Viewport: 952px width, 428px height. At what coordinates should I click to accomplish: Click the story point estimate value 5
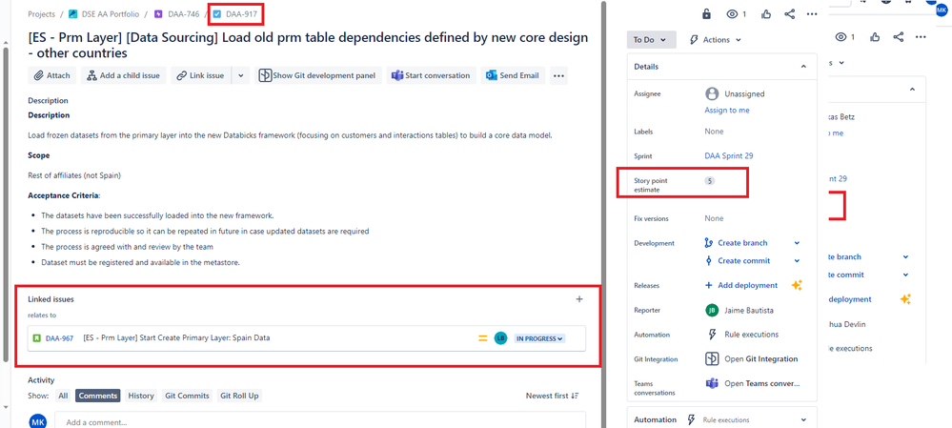click(x=710, y=181)
